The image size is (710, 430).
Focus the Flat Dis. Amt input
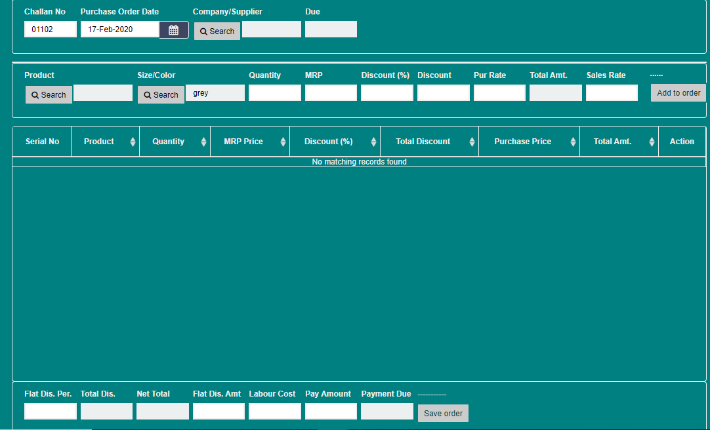(x=219, y=412)
